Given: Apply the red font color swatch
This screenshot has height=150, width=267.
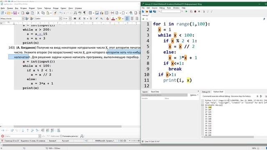Looking at the screenshot, I should [113, 18].
